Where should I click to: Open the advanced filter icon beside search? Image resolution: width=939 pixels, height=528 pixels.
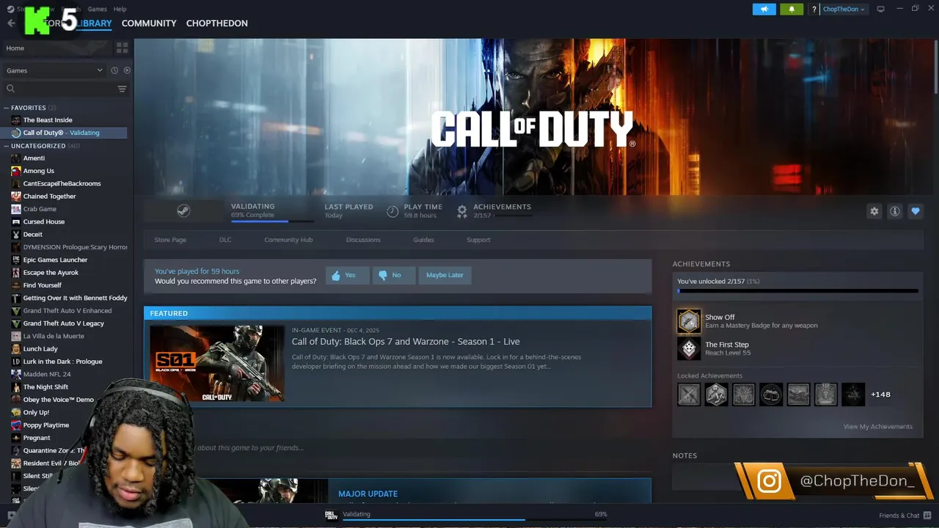(122, 89)
